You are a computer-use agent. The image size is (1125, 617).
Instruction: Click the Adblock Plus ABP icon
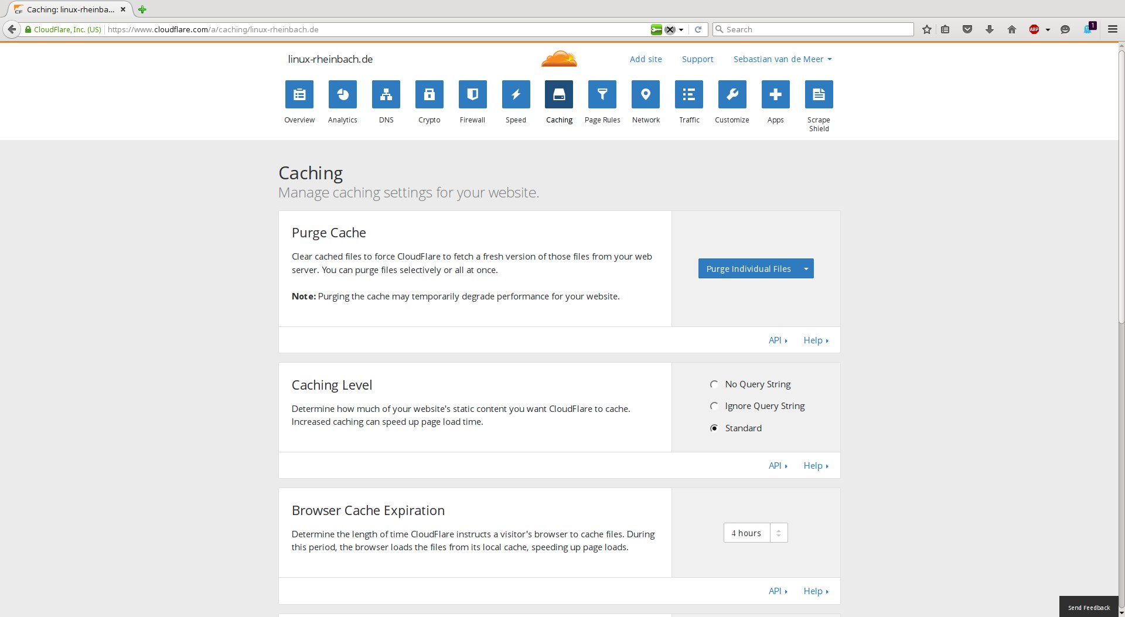pyautogui.click(x=1034, y=29)
